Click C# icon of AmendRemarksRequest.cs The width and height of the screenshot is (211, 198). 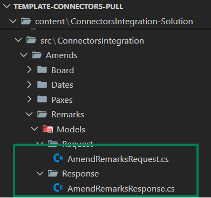(58, 158)
